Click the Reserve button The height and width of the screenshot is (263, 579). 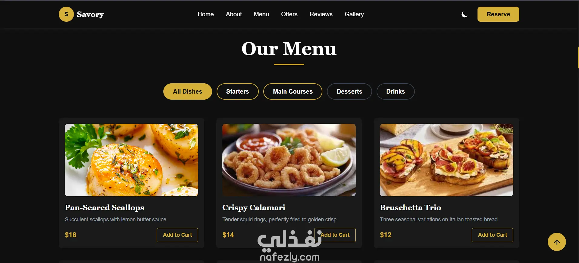[x=498, y=14]
